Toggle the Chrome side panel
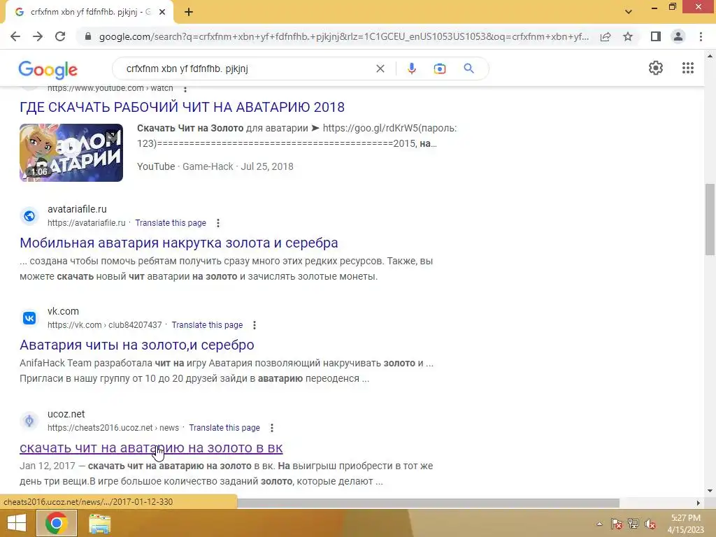This screenshot has width=716, height=537. (x=655, y=36)
